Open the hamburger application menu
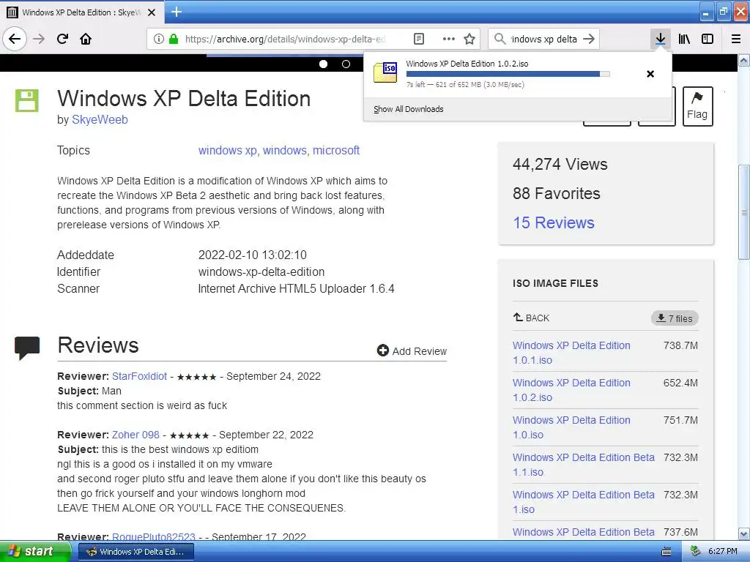This screenshot has width=750, height=562. click(736, 39)
